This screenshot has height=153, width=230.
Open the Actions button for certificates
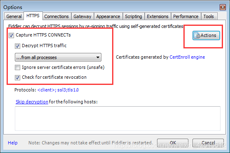(x=206, y=35)
